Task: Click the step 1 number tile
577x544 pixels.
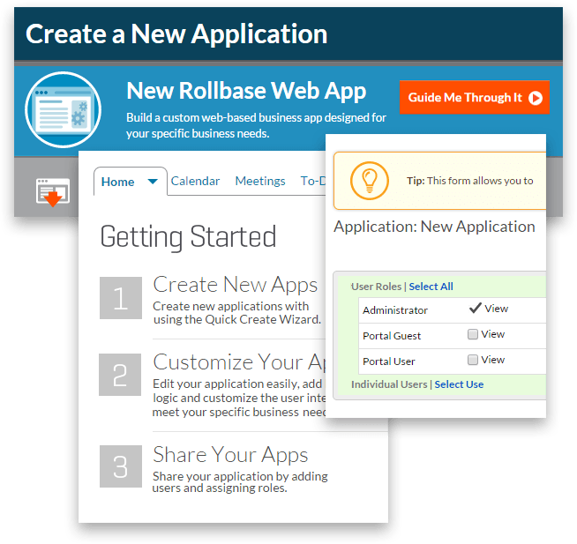Action: (x=121, y=298)
